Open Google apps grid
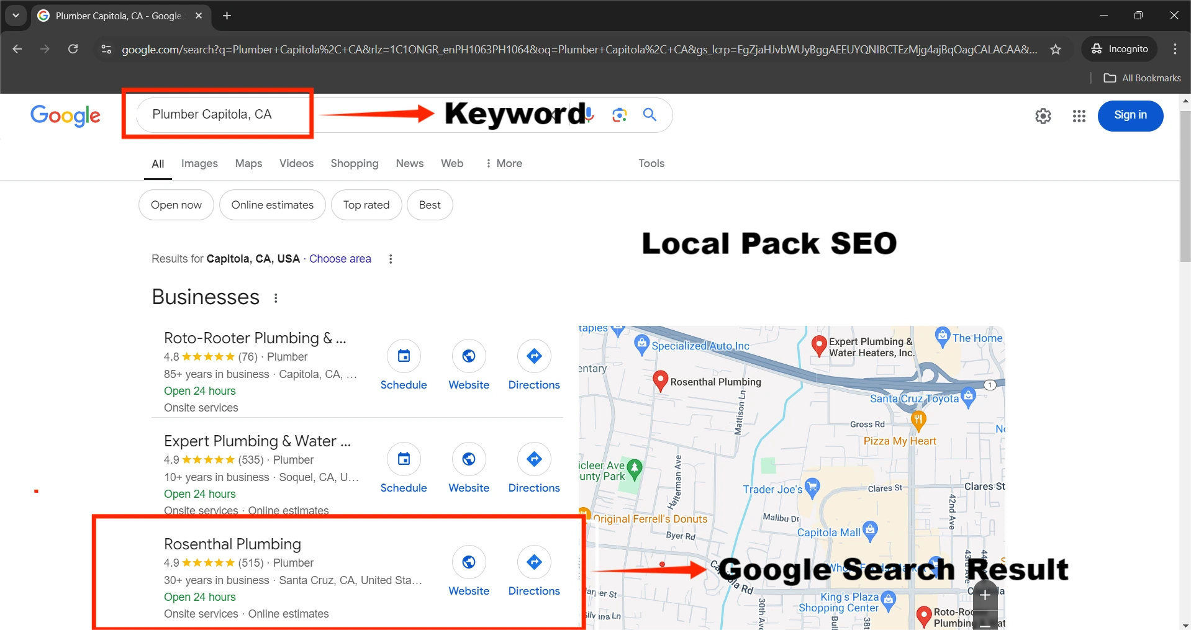 coord(1079,116)
